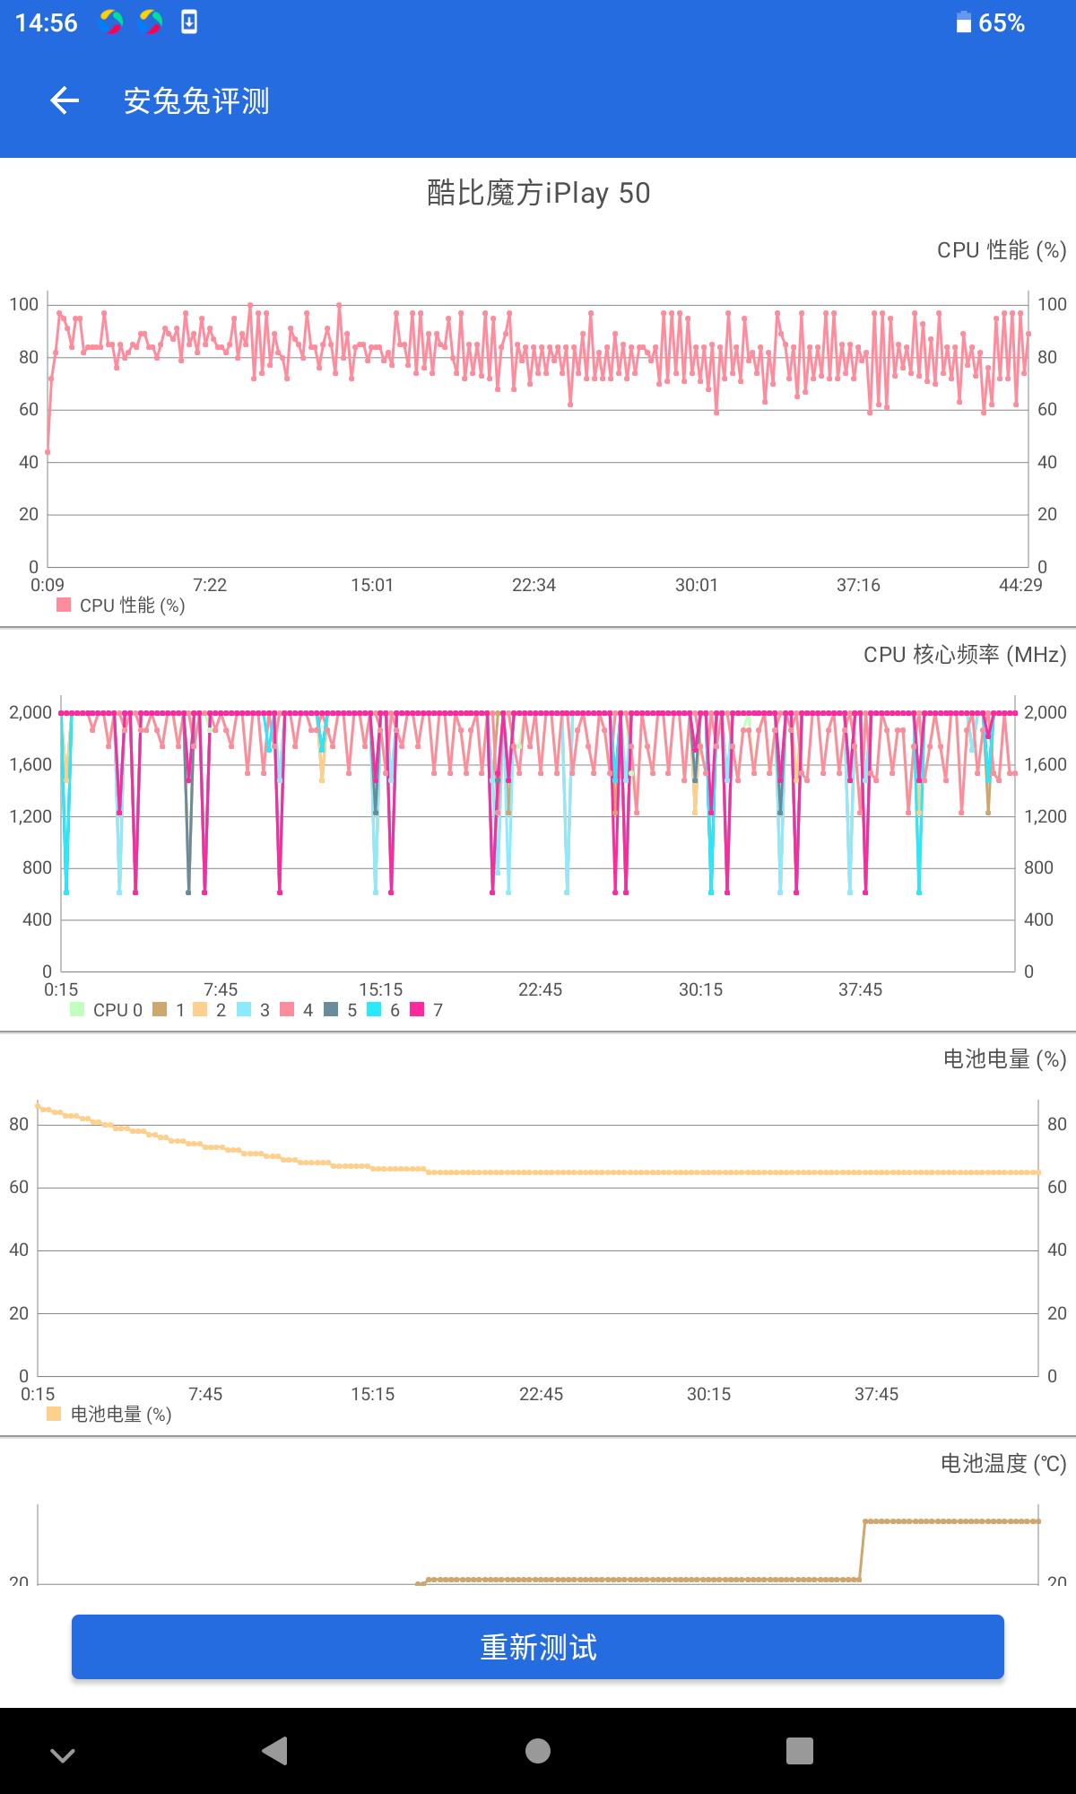Tap the 65% battery percentage
The height and width of the screenshot is (1794, 1076).
click(x=1002, y=23)
